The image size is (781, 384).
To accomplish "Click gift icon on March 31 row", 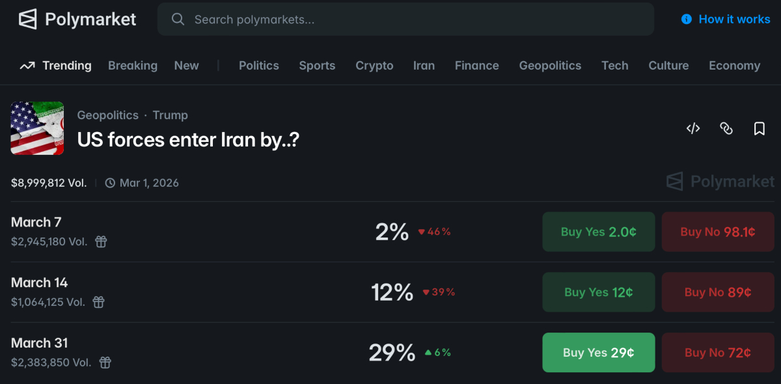I will pyautogui.click(x=105, y=363).
